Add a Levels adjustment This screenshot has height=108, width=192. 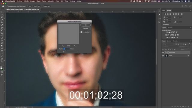click(x=169, y=32)
